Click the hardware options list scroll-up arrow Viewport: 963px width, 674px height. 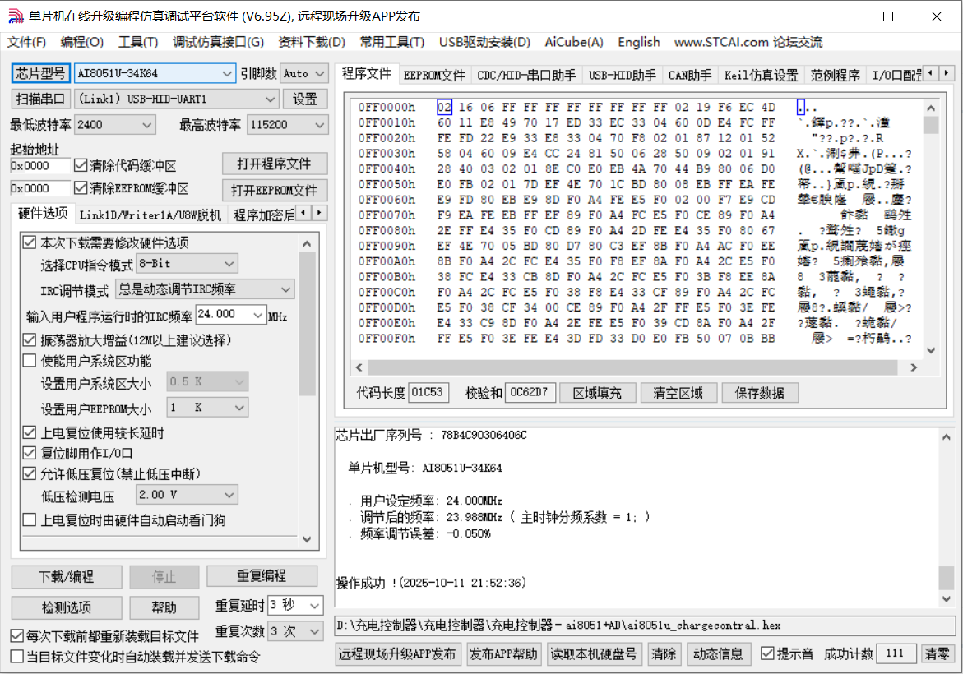point(307,243)
